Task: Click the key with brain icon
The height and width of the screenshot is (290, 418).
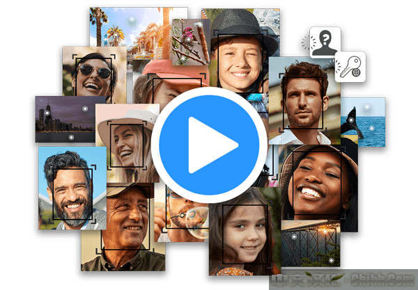Action: tap(349, 67)
